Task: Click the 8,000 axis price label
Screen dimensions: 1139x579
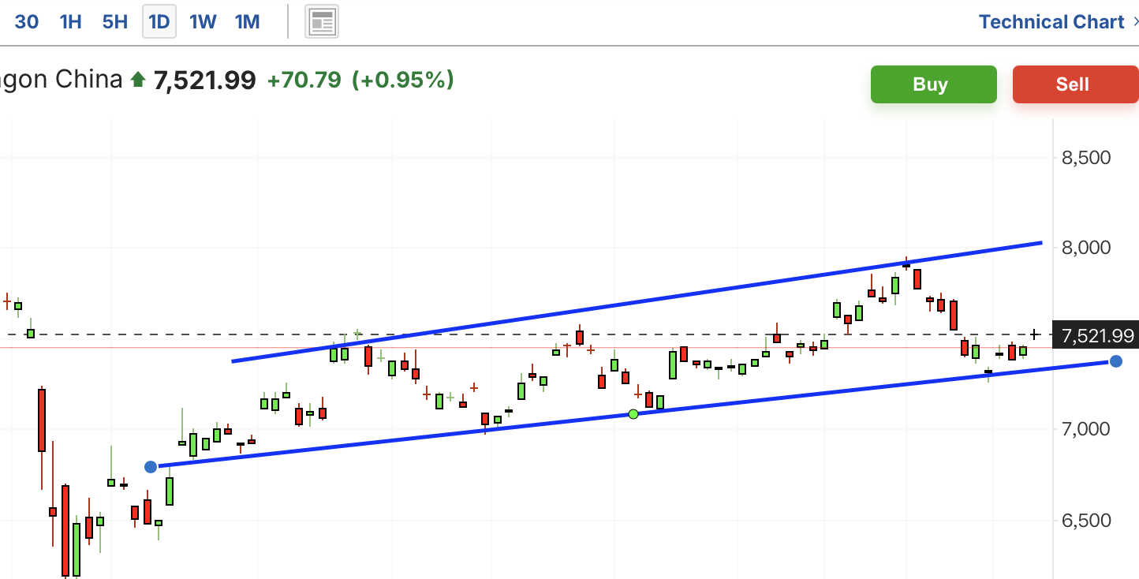Action: (x=1086, y=248)
